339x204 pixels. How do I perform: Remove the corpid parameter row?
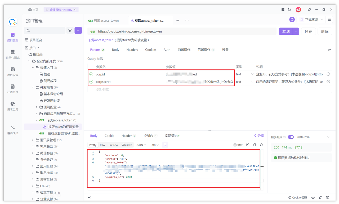point(328,74)
